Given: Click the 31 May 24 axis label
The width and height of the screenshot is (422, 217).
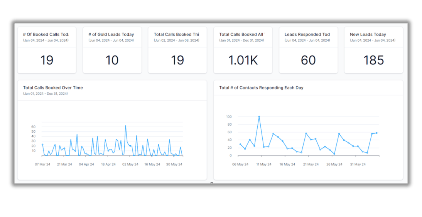Looking at the screenshot, I should point(358,164).
